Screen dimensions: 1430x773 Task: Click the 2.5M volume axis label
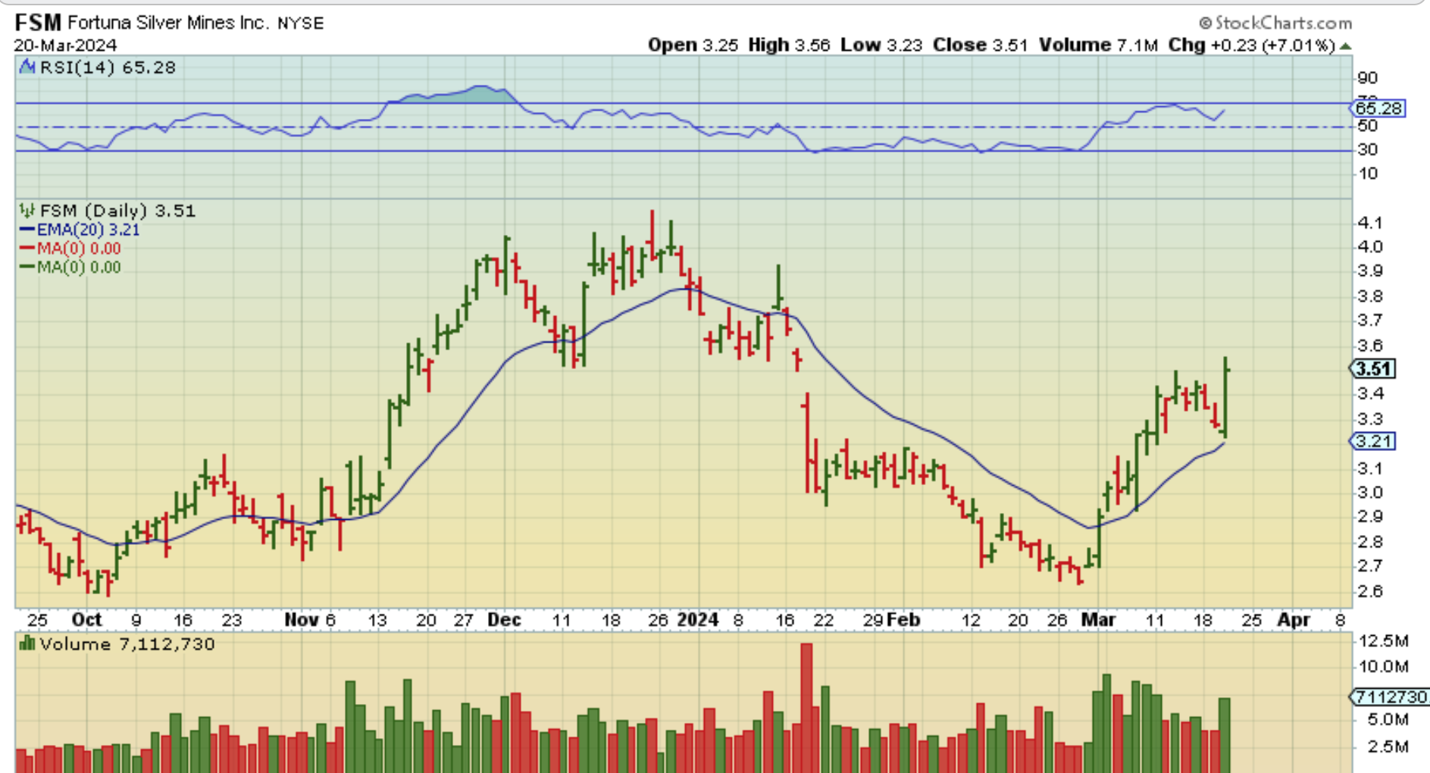(1388, 746)
